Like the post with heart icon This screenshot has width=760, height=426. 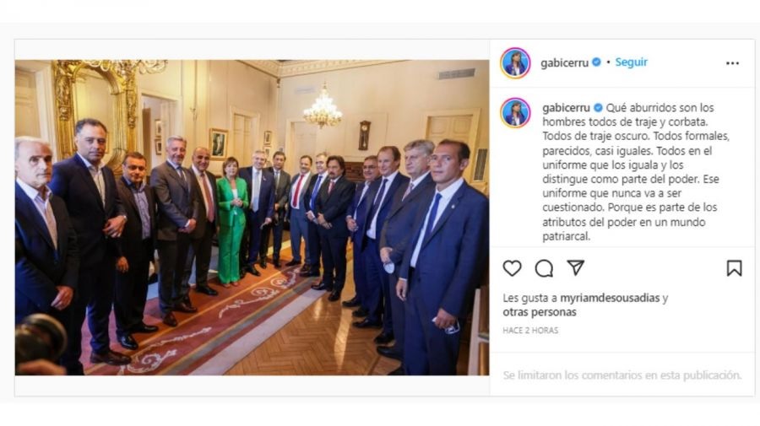(512, 268)
